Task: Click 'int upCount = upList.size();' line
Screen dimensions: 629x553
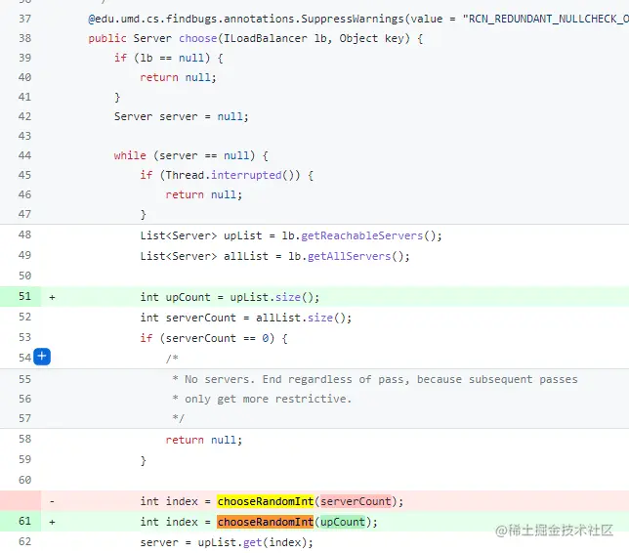Action: 230,297
